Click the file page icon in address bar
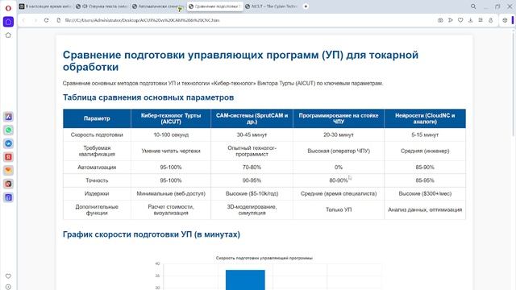The image size is (516, 290). [59, 20]
